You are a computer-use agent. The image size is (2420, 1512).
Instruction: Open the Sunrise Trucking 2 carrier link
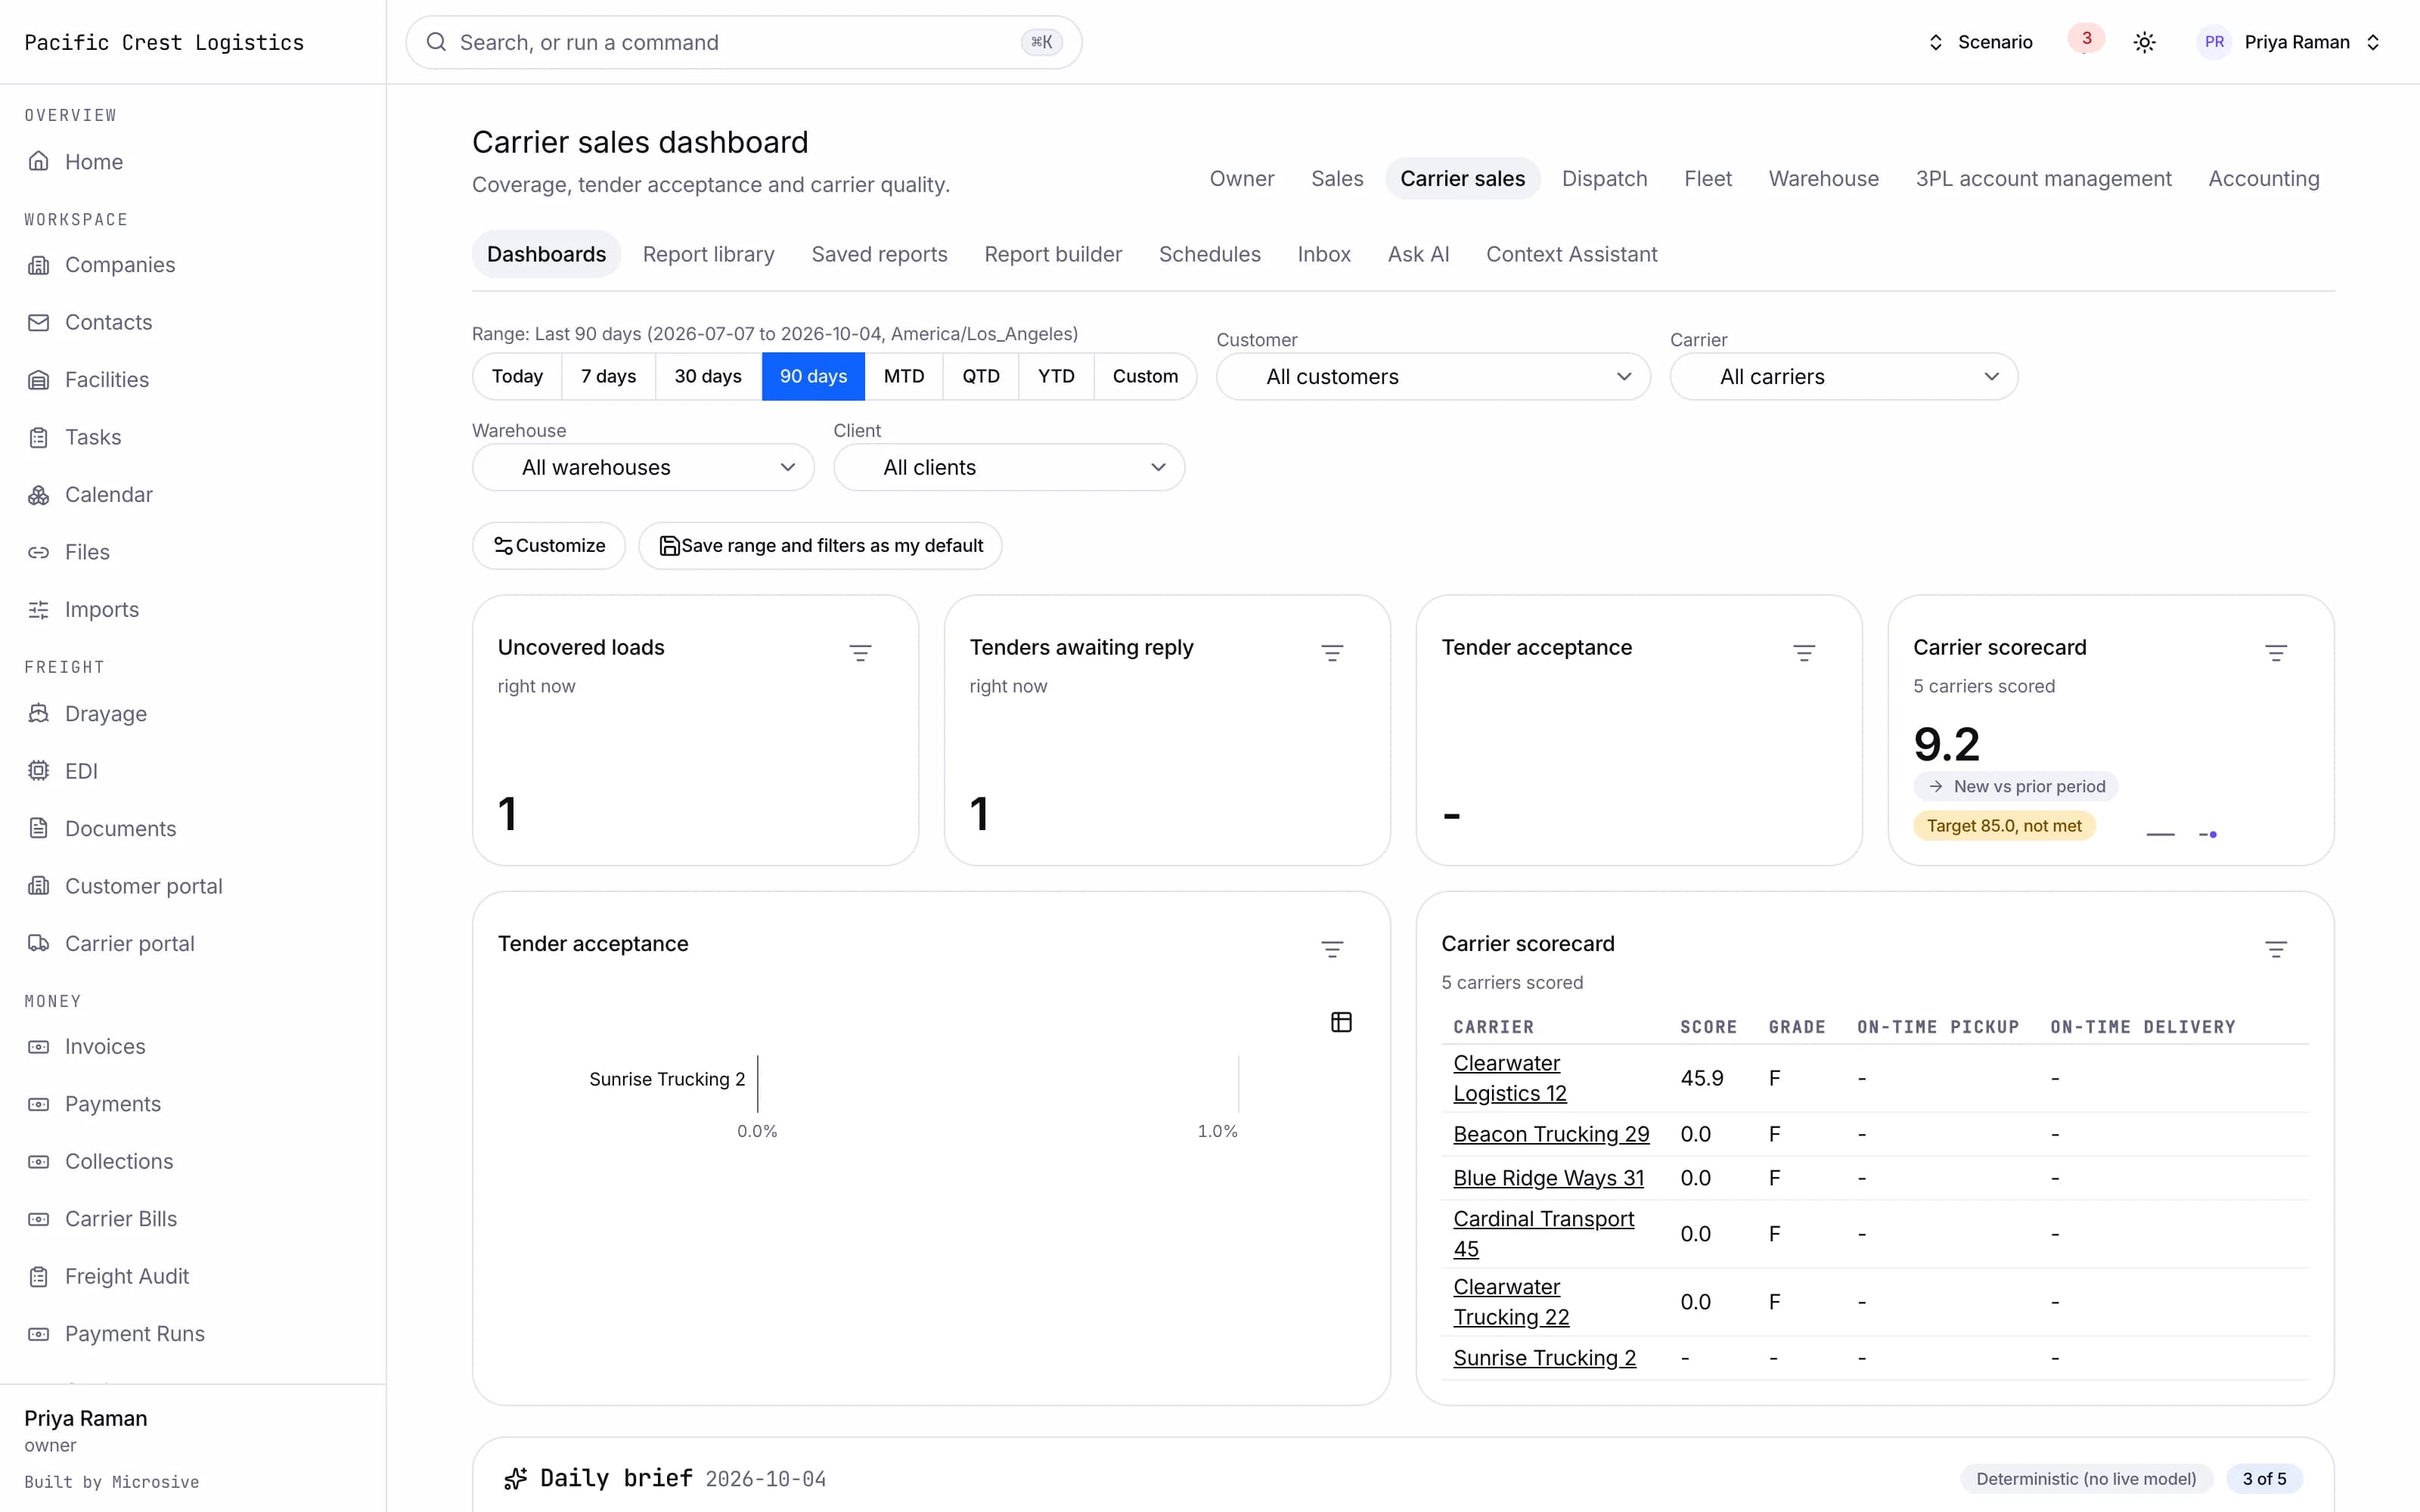pos(1544,1358)
